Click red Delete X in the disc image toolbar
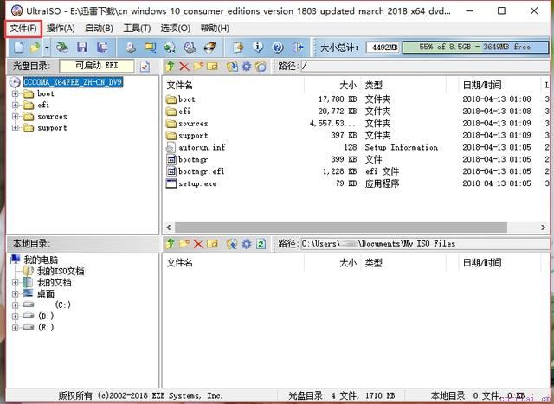Screen dimensions: 554x404 tap(184, 66)
